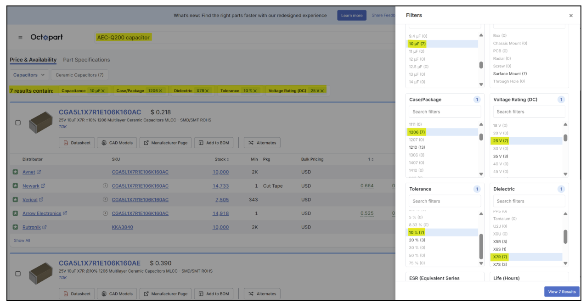Remove the Case/Package 1206 filter chip
Viewport: 586px width, 308px height.
[161, 91]
